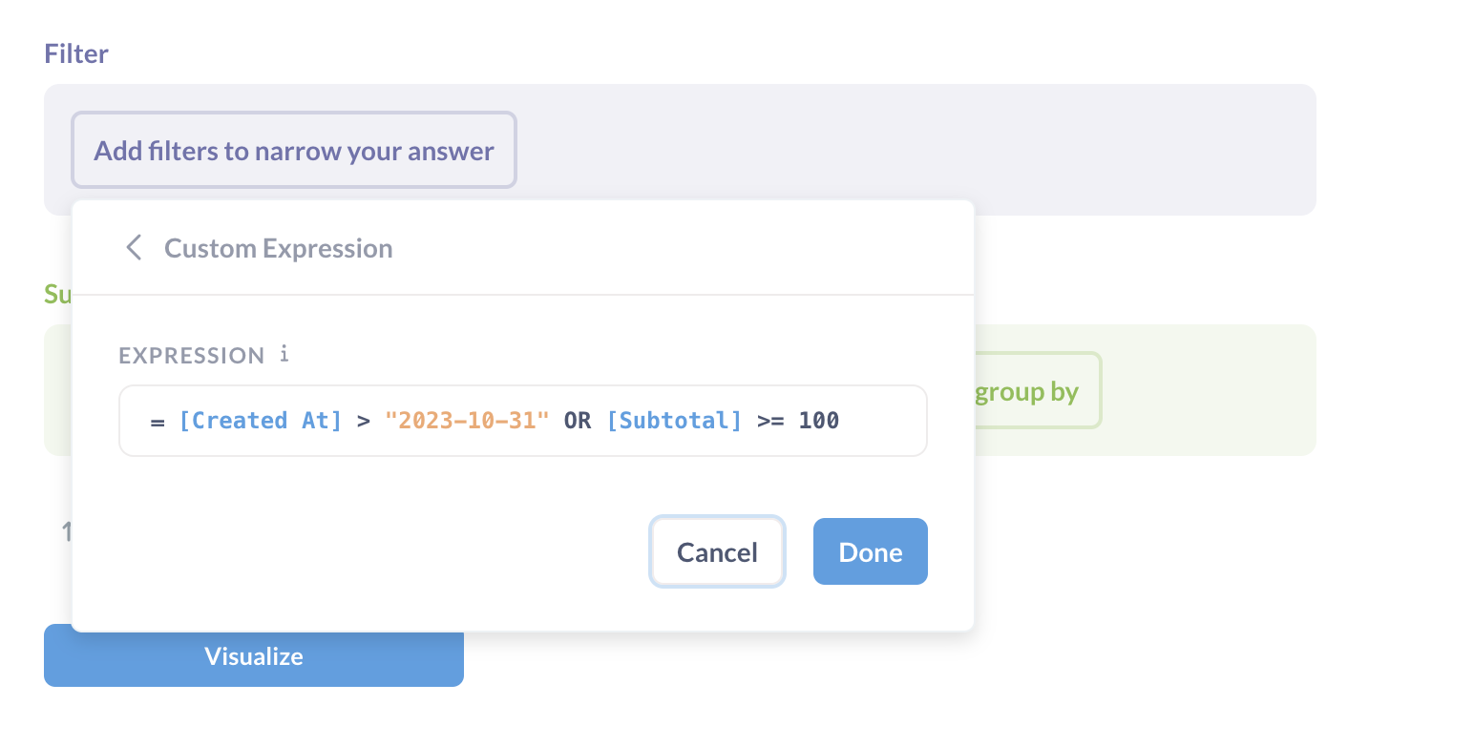
Task: Click the date string "2023-10-31" in the expression
Action: pos(466,420)
